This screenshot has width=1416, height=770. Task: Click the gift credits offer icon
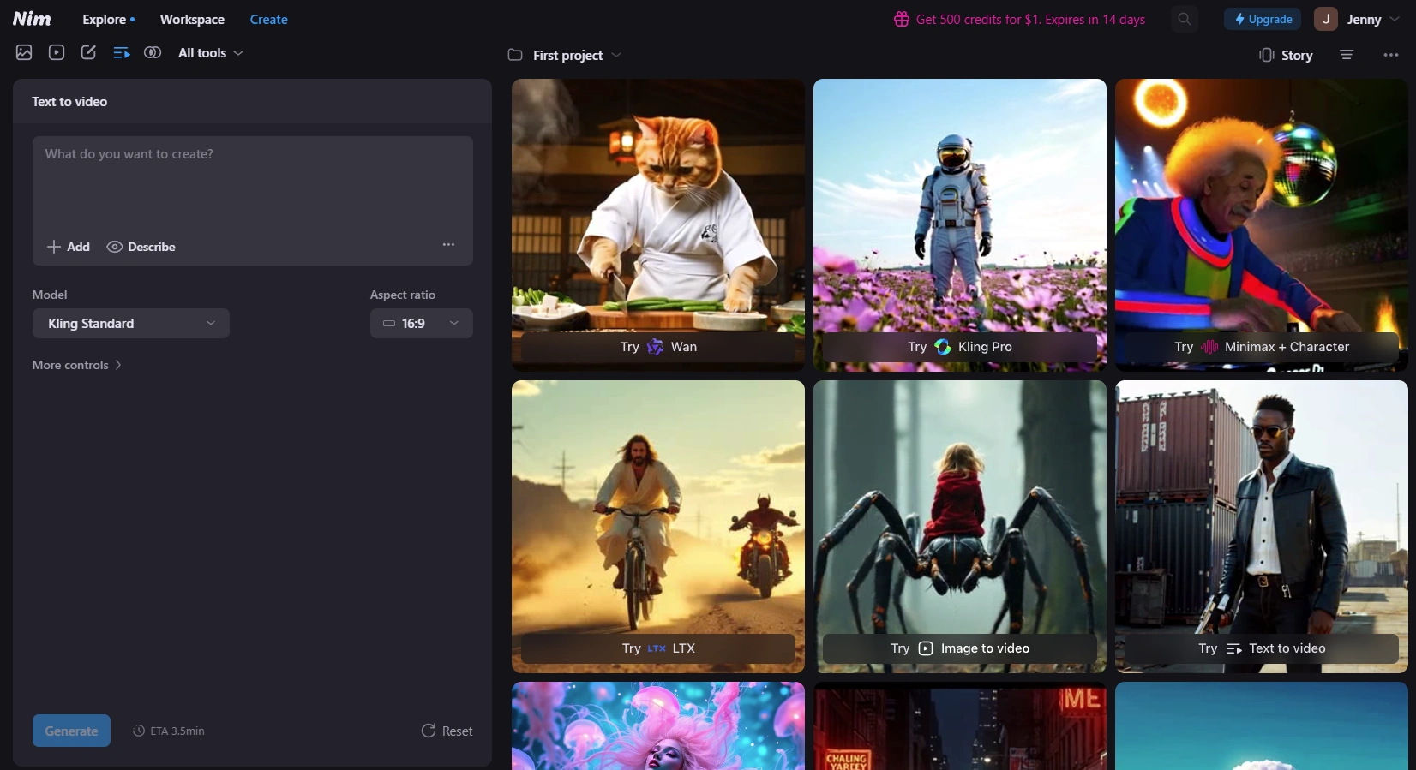pyautogui.click(x=901, y=19)
